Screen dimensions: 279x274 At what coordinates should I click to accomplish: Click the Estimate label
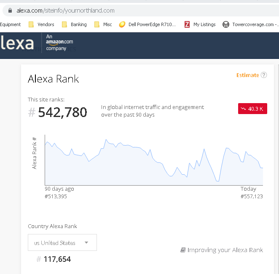[x=247, y=75]
